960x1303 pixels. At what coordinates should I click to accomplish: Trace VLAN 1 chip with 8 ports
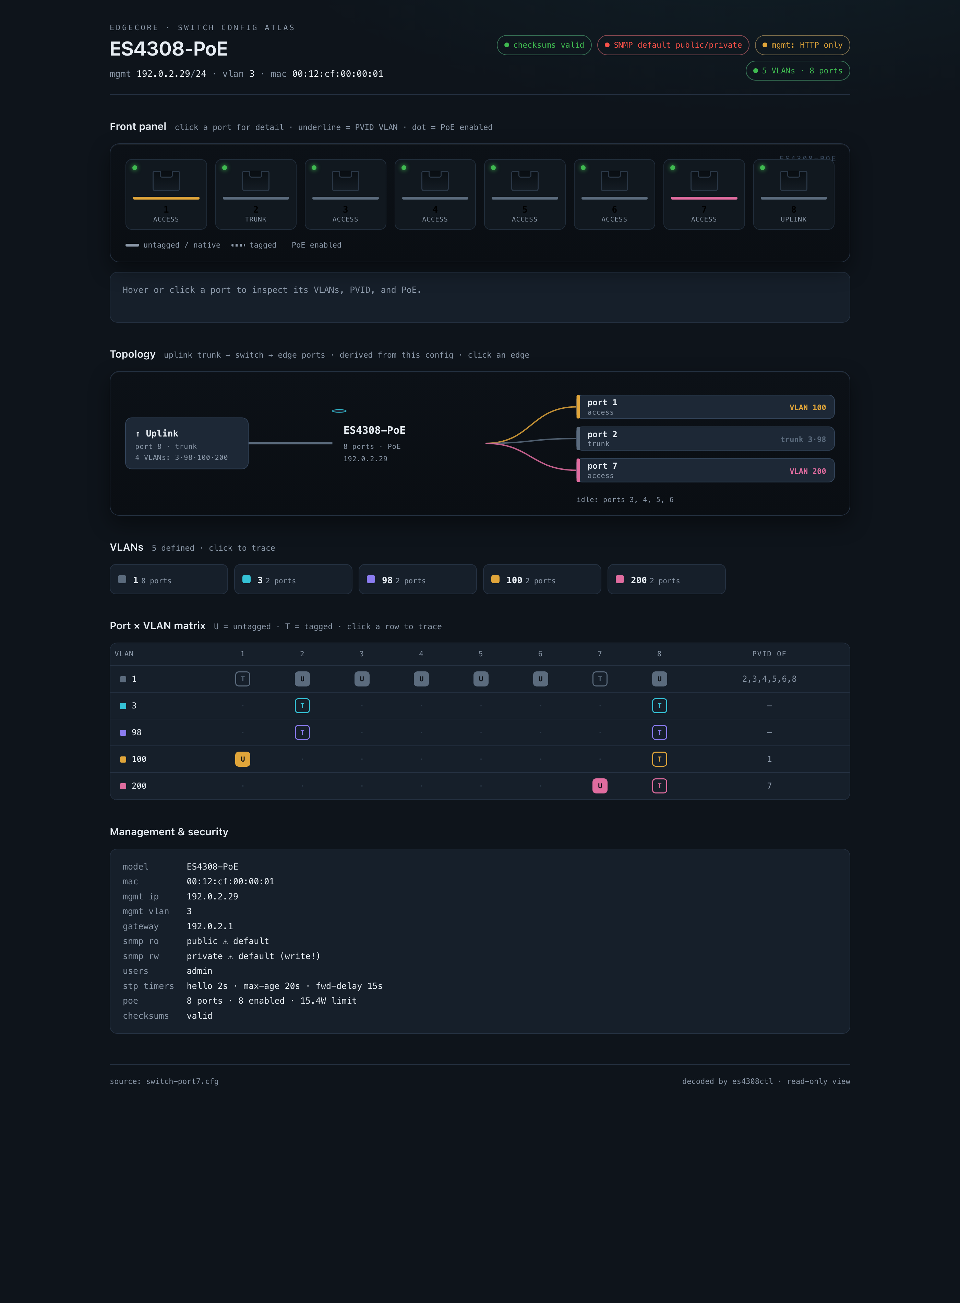(x=169, y=579)
